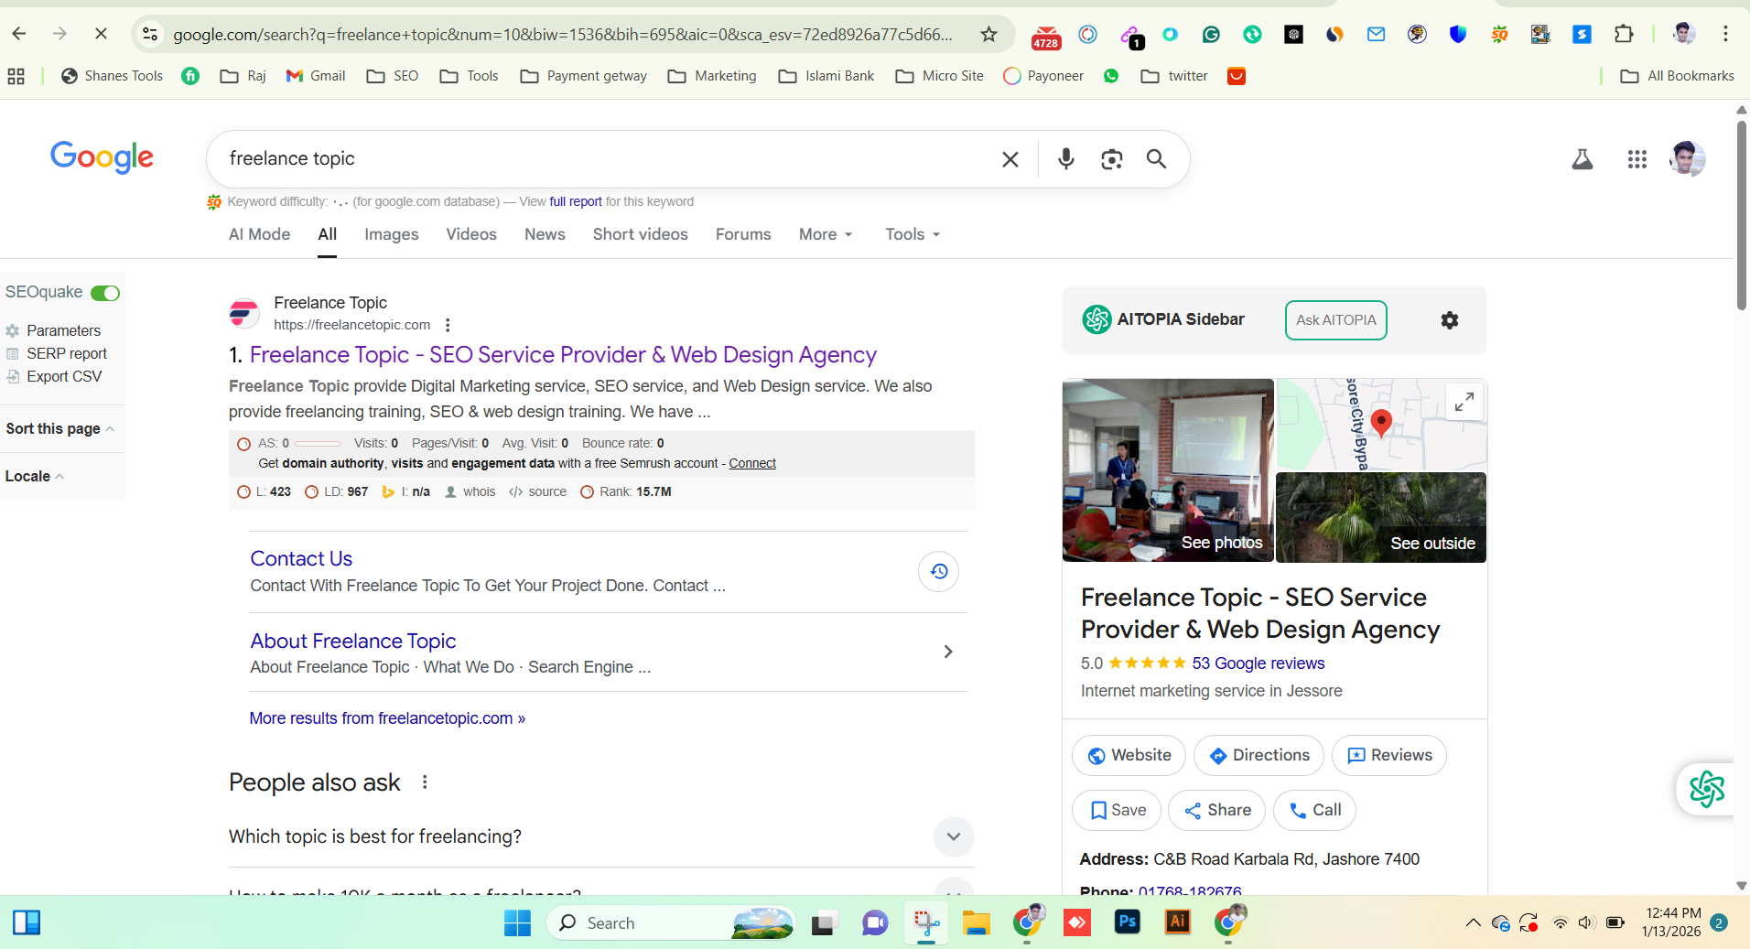Open the Freelance Topic result title link
The height and width of the screenshot is (949, 1750).
(563, 355)
